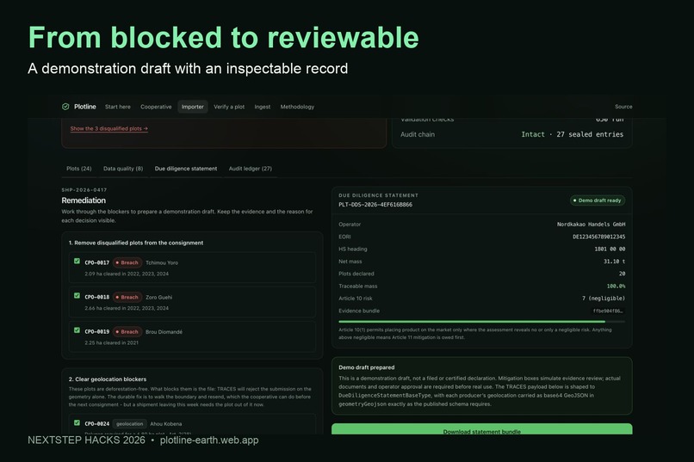This screenshot has height=462, width=694.
Task: Click the geolocation tag on CPO-0024
Action: [129, 423]
